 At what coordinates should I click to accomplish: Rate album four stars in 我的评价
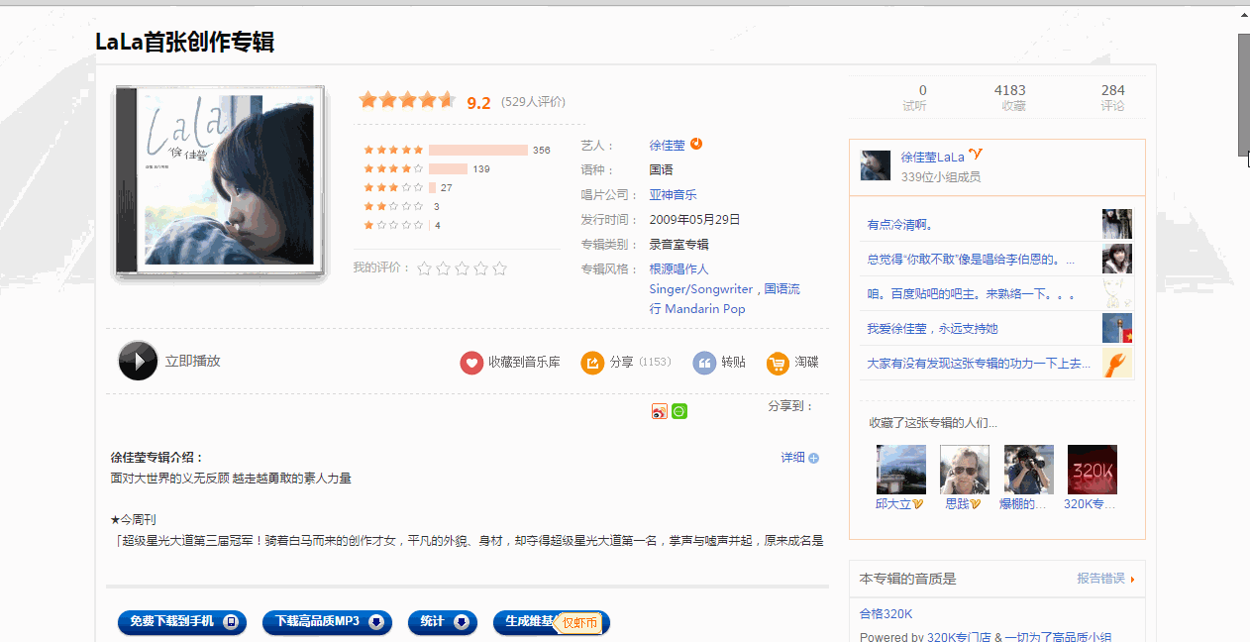pos(480,268)
